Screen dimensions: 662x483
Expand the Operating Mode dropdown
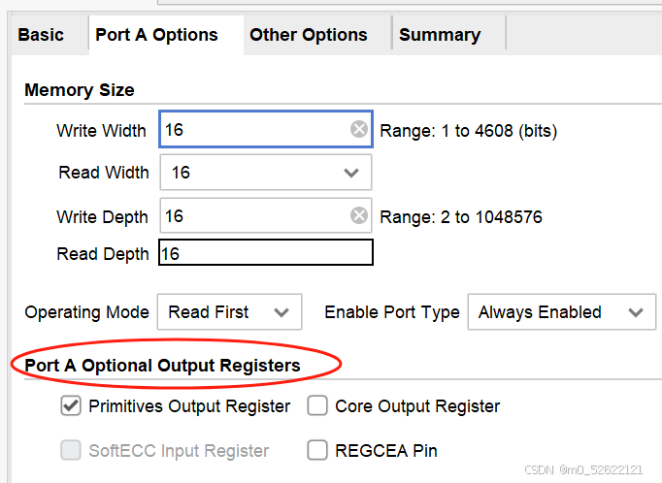coord(229,312)
